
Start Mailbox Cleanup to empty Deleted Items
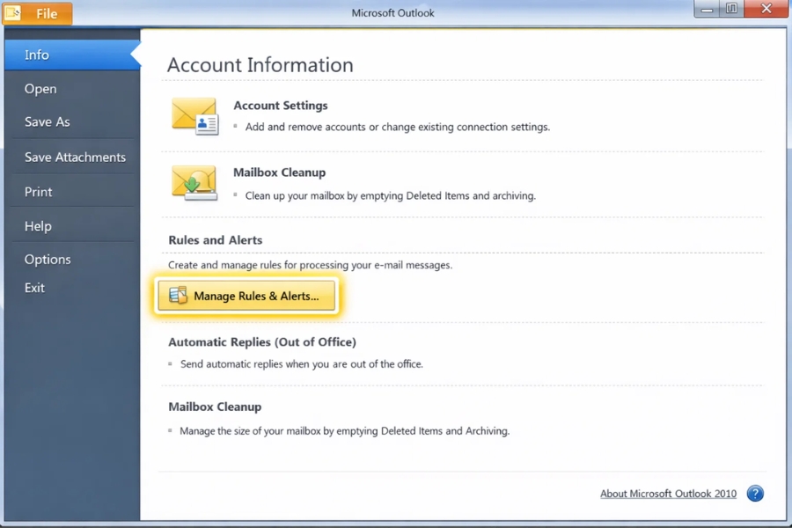(x=279, y=172)
